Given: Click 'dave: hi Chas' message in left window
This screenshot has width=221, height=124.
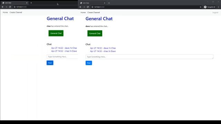Looking at the screenshot, I should 64,48.
